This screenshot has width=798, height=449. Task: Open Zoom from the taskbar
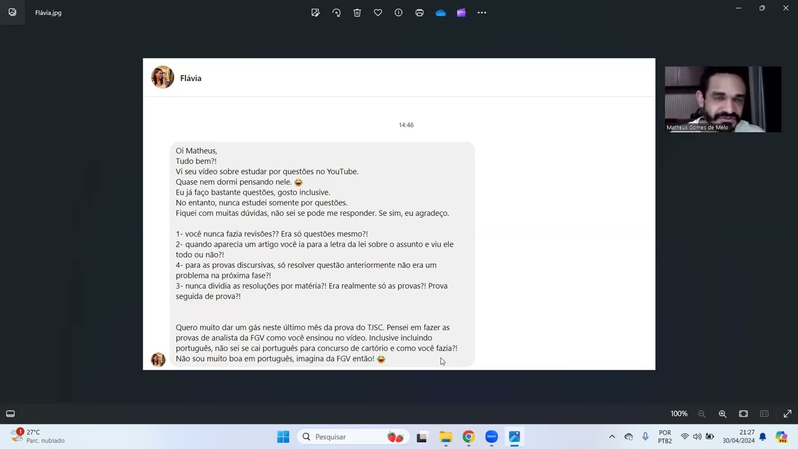[x=491, y=437]
